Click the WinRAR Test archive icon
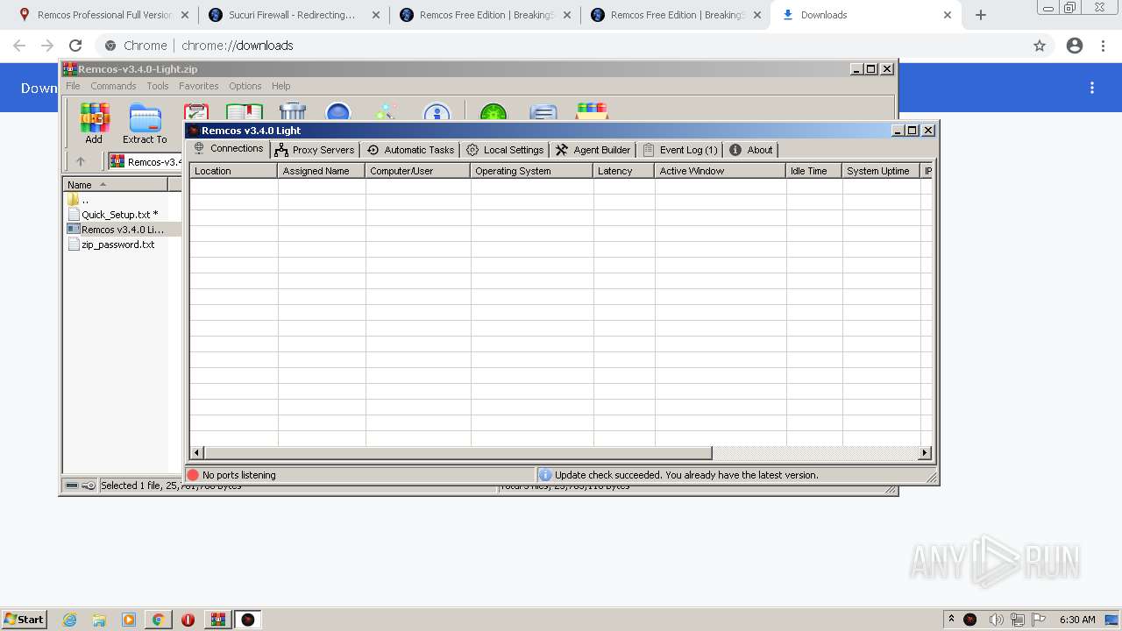This screenshot has width=1122, height=631. pos(195,112)
